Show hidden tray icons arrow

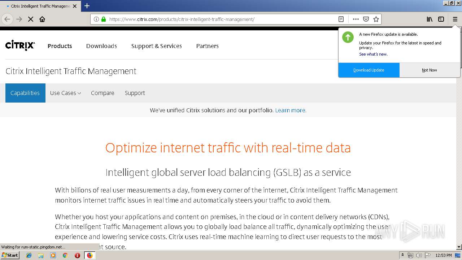click(402, 255)
